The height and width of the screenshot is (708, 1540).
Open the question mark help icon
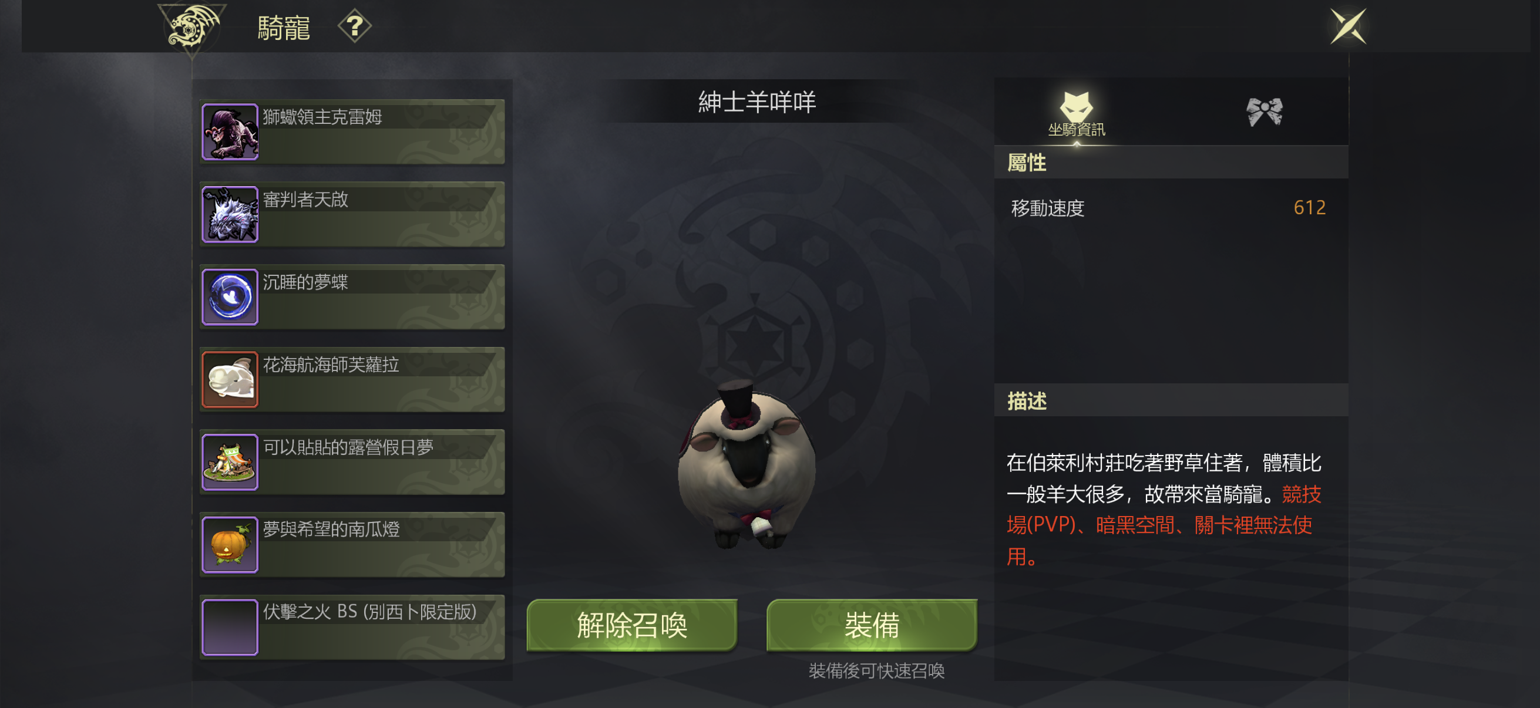(355, 26)
